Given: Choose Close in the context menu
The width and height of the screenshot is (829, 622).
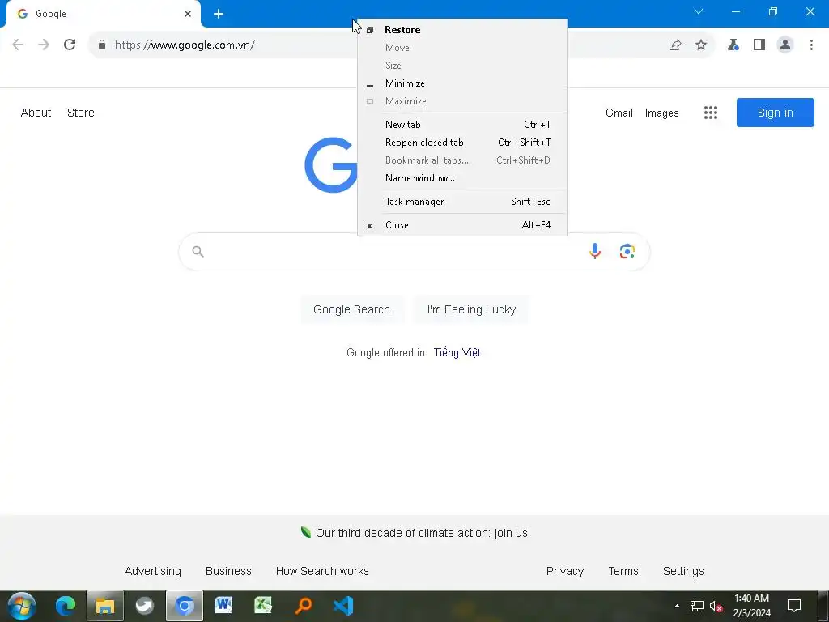Looking at the screenshot, I should point(462,225).
